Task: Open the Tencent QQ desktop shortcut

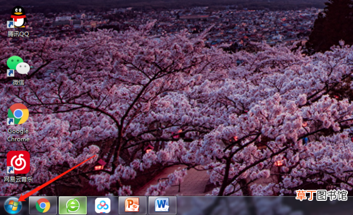Action: click(19, 17)
